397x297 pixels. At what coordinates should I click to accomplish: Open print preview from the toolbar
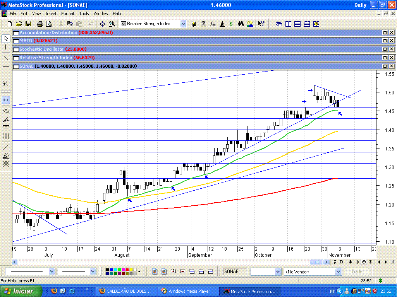[49, 24]
